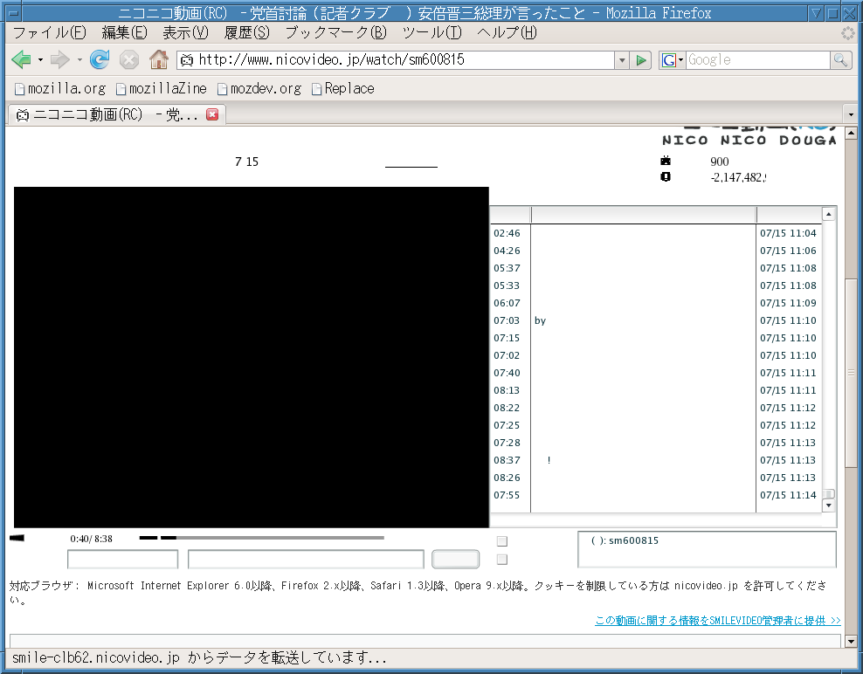Viewport: 863px width, 674px height.
Task: Open the 編集(E) menu
Action: pyautogui.click(x=124, y=33)
